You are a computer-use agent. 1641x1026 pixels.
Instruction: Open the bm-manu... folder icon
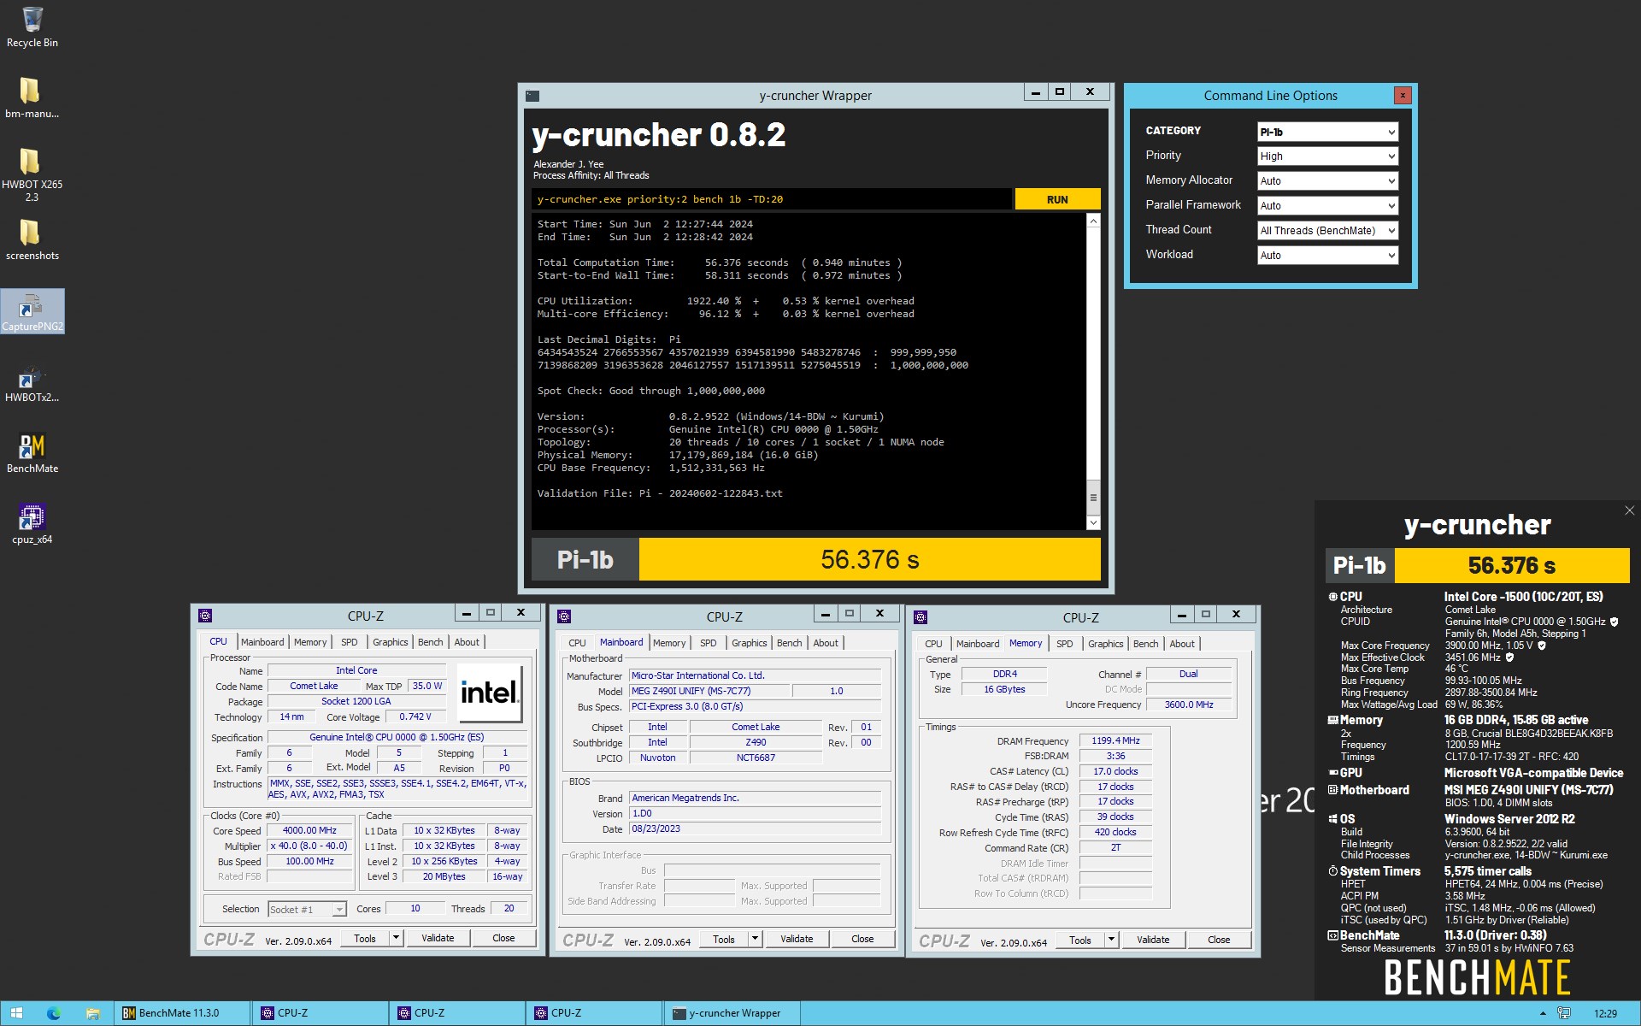pyautogui.click(x=32, y=97)
